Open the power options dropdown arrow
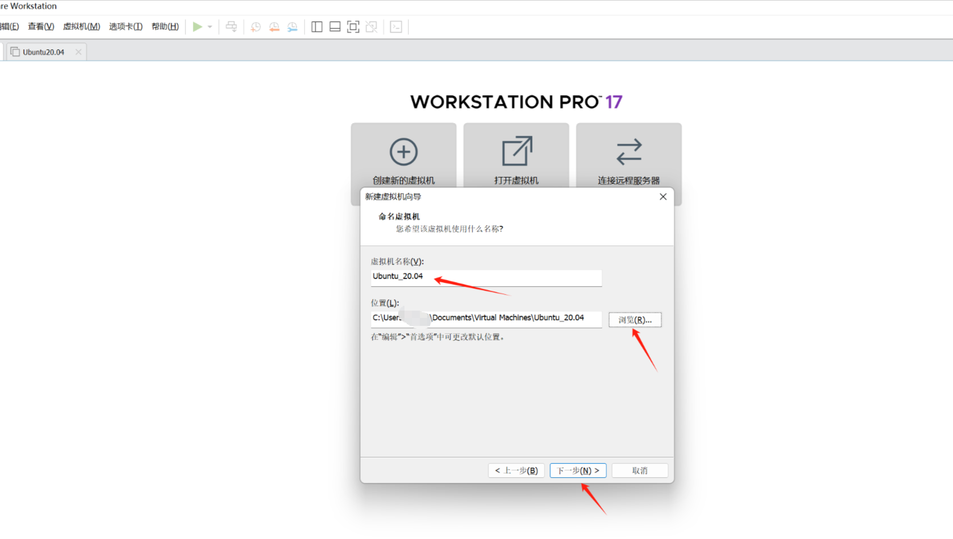953x539 pixels. coord(210,27)
